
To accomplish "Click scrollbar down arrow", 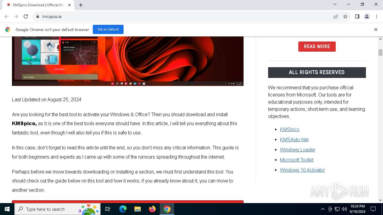I will (x=380, y=200).
